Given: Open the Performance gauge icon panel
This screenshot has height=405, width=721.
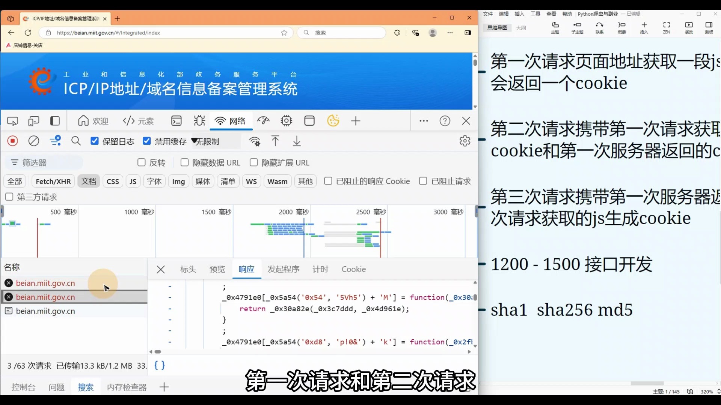Looking at the screenshot, I should 264,121.
